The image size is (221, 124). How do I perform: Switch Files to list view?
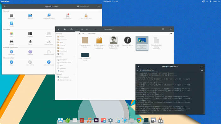coord(82,29)
